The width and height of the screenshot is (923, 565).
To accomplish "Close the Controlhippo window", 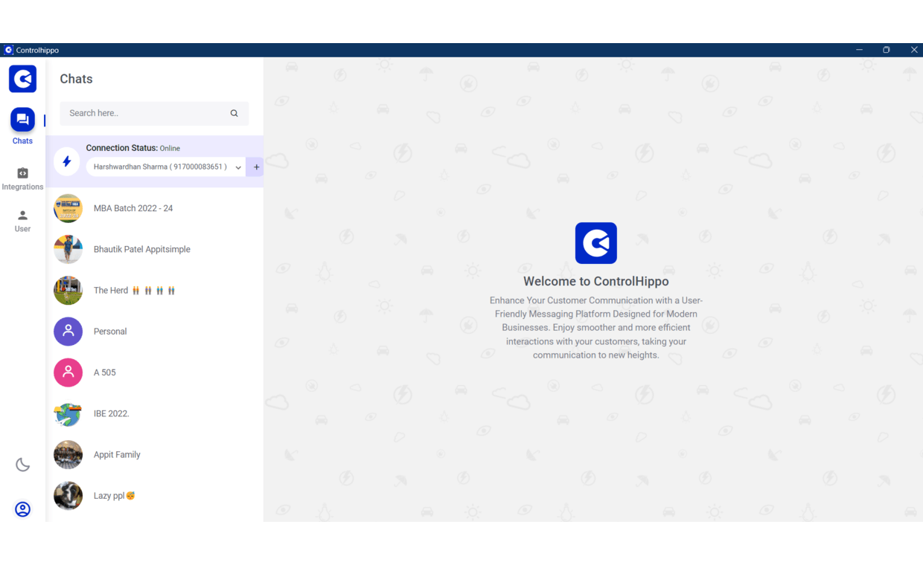I will pos(914,50).
